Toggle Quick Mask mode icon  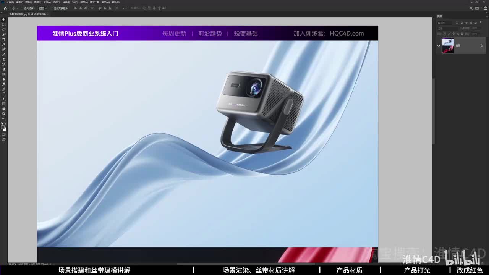click(4, 134)
